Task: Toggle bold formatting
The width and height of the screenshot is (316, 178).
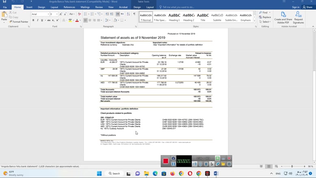Action: (33, 20)
